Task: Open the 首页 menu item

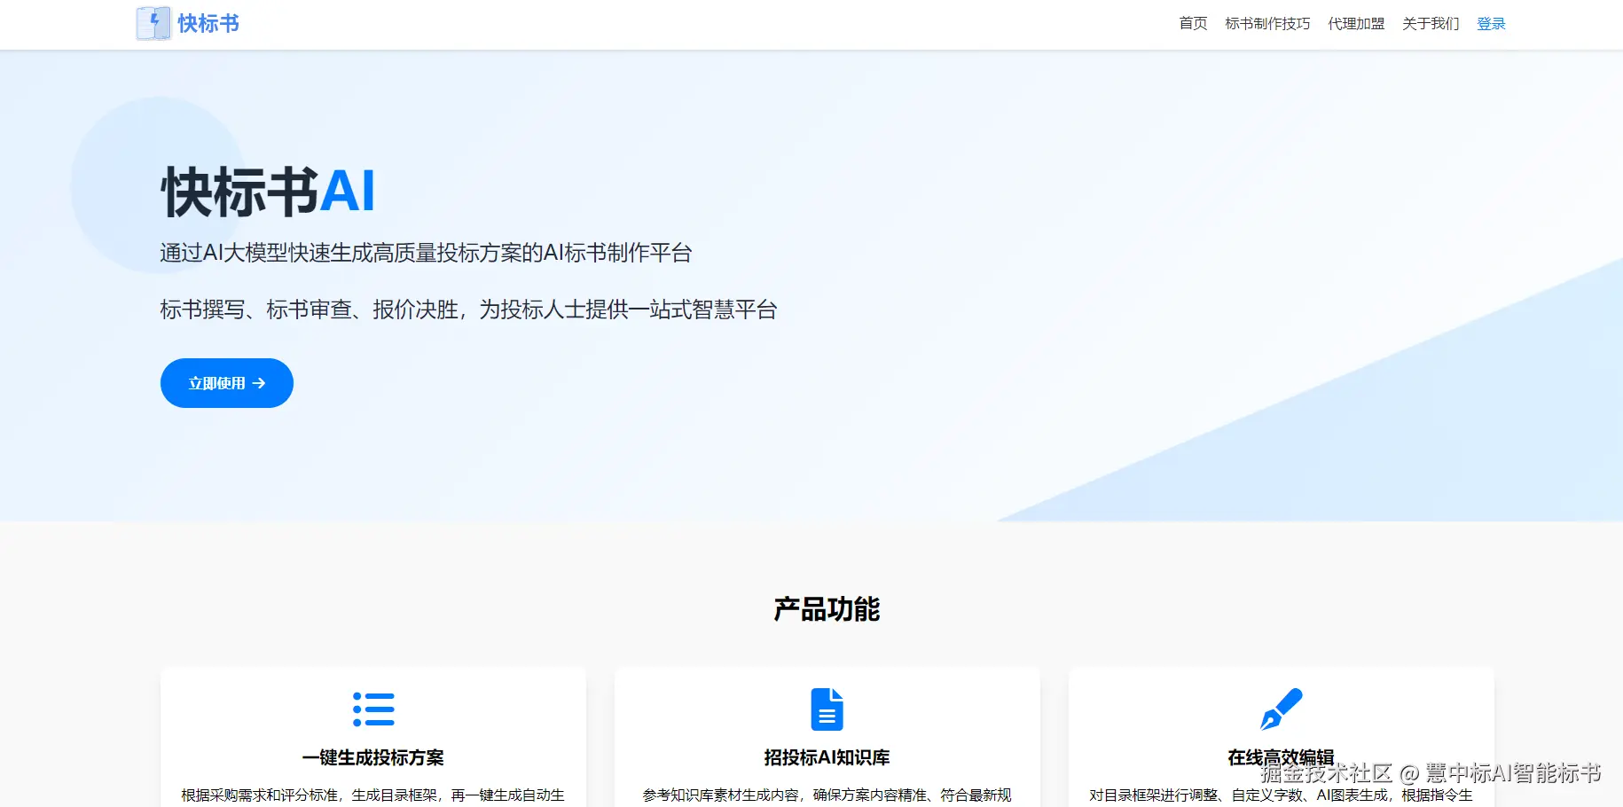Action: [1192, 24]
